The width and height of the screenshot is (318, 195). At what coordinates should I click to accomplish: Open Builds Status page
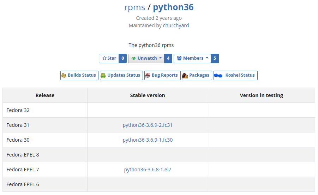(79, 75)
